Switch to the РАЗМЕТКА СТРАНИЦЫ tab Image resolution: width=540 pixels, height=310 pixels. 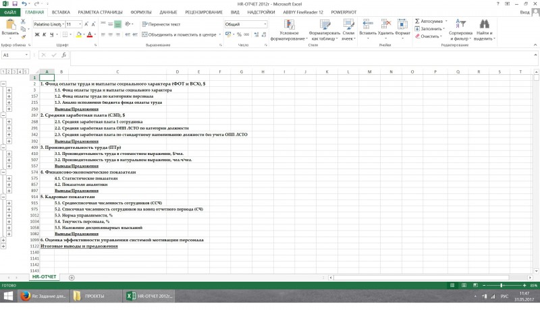tap(100, 12)
